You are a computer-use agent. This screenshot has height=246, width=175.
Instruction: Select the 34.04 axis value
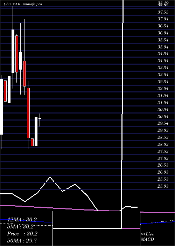(163, 61)
